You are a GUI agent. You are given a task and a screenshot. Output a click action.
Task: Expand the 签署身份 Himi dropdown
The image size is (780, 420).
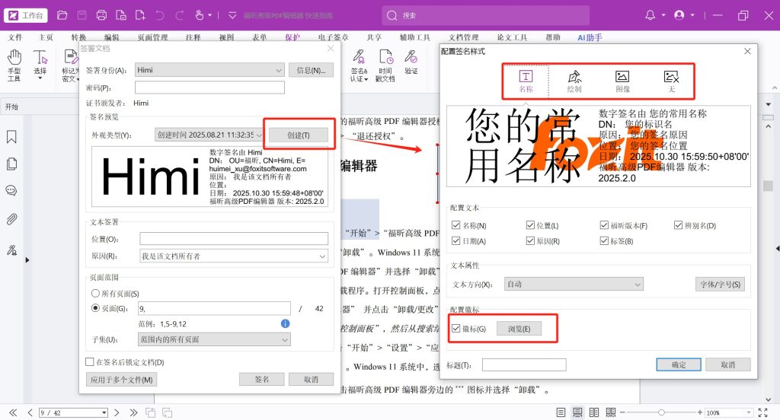pyautogui.click(x=277, y=70)
